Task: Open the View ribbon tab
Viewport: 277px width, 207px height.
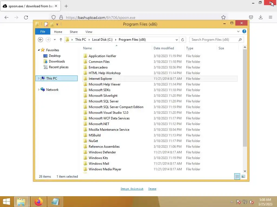Action: coord(89,32)
